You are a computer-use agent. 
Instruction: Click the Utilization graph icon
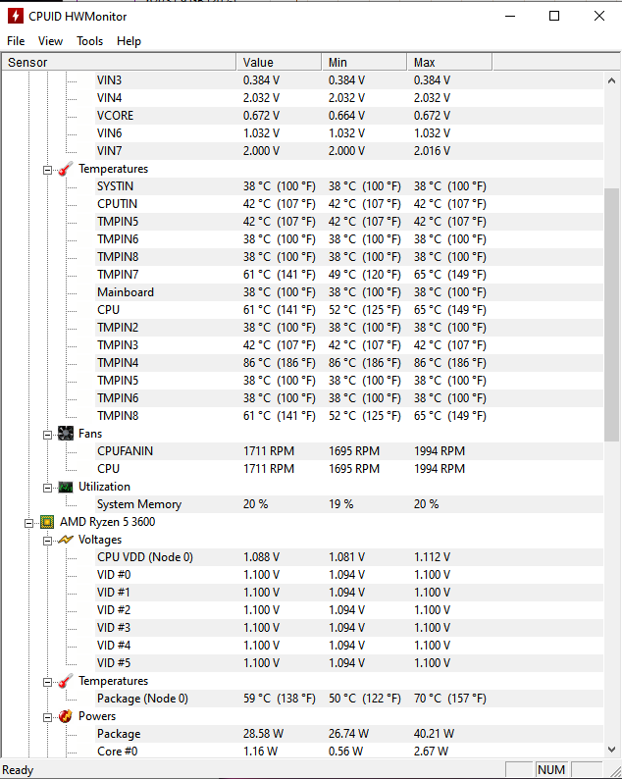(66, 487)
